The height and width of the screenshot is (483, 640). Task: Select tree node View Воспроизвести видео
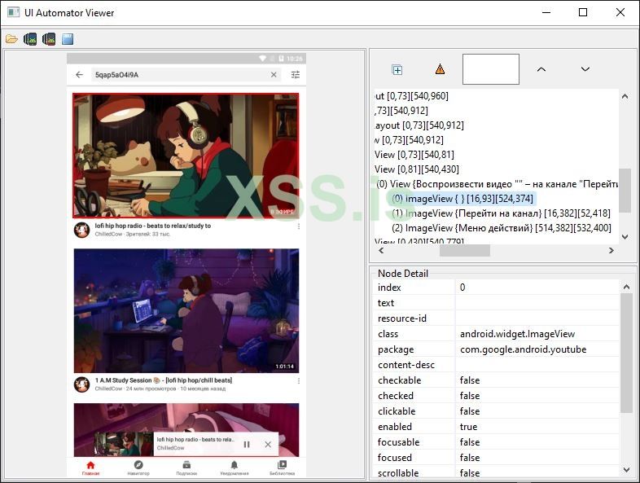tap(497, 184)
